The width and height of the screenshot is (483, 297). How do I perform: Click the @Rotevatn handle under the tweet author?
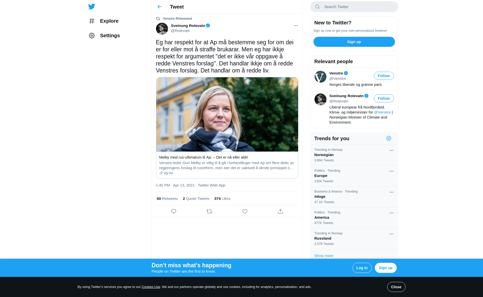tap(180, 31)
